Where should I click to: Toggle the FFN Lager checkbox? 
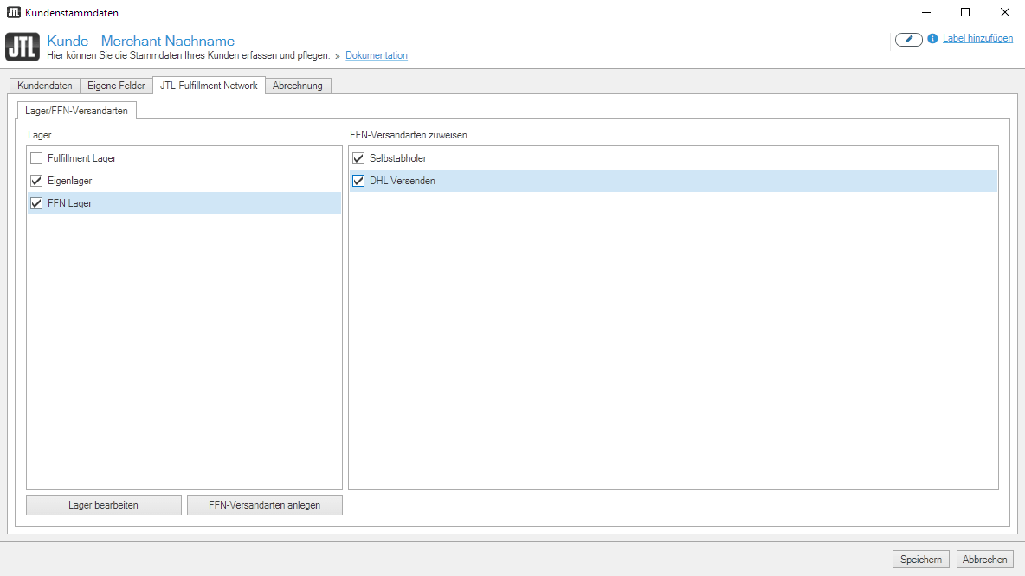[36, 203]
